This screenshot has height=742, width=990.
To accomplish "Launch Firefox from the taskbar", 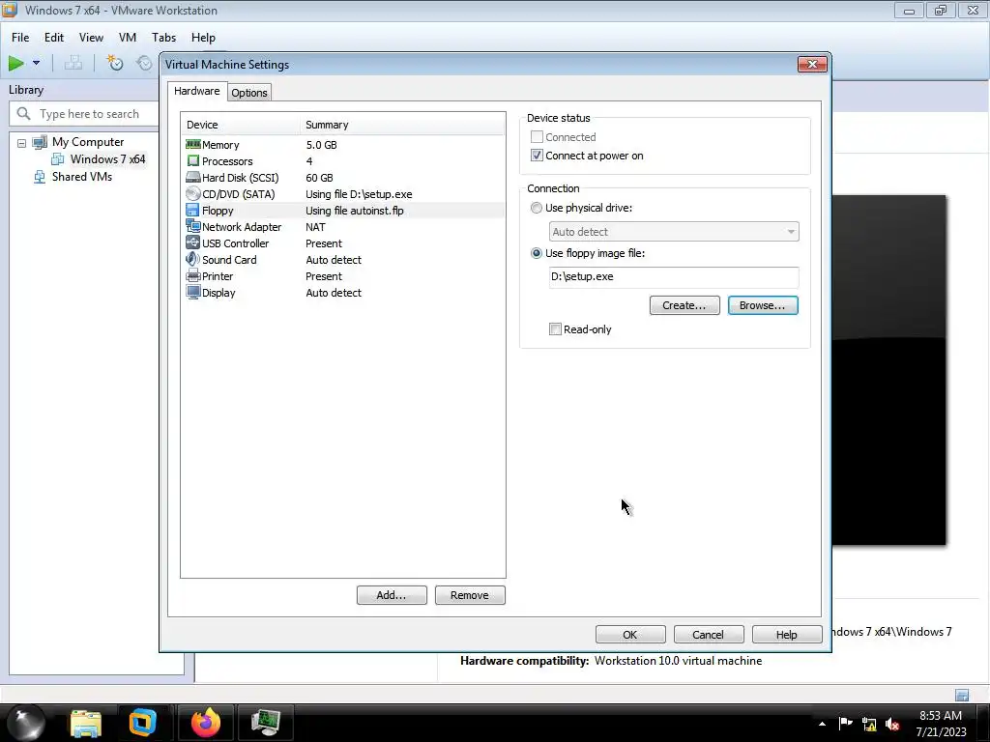I will 206,723.
